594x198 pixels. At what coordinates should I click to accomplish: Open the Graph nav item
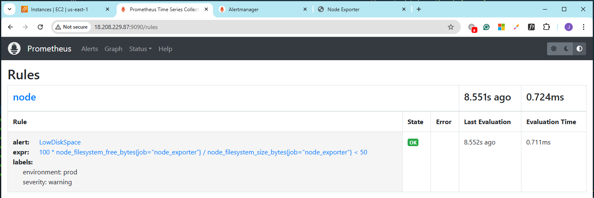point(113,49)
